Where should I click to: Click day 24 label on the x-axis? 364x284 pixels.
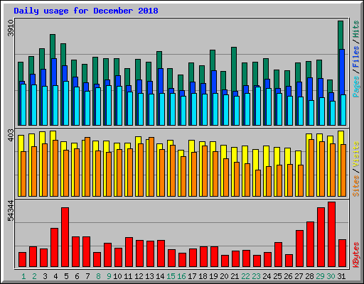[267, 276]
